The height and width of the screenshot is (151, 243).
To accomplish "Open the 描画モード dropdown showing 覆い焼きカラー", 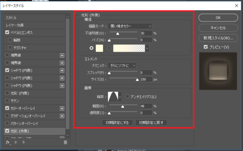I will click(130, 26).
